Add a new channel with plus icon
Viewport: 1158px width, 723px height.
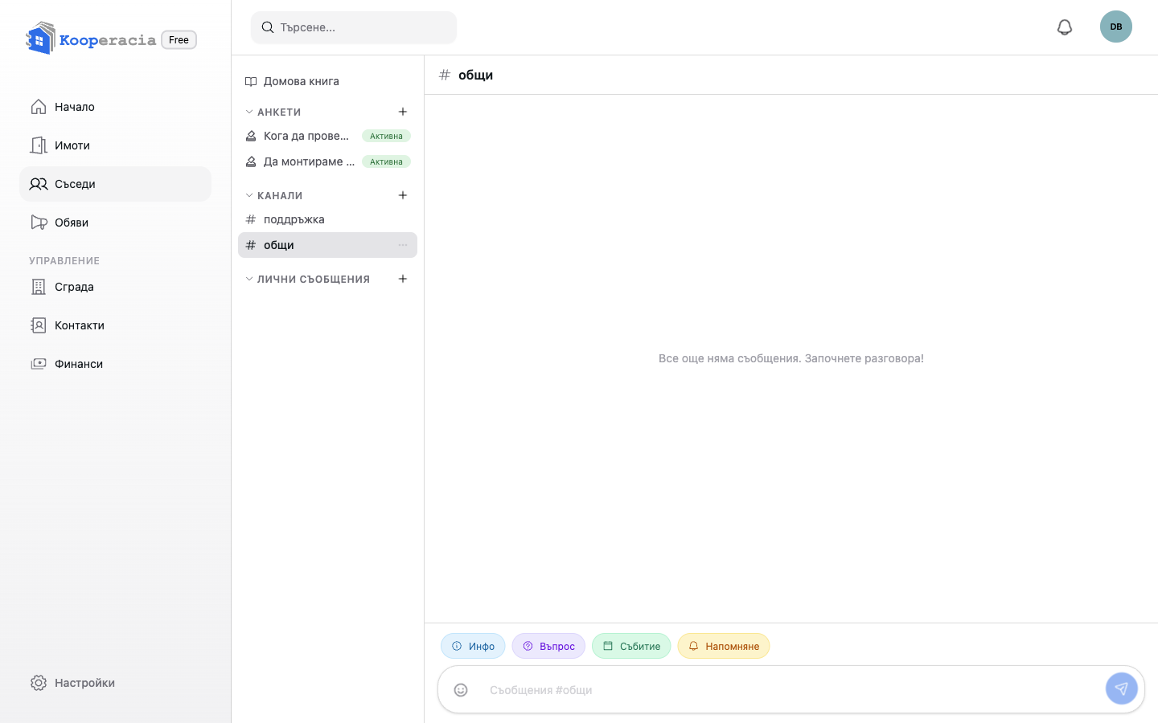[403, 195]
